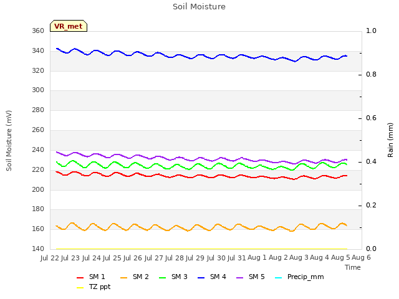Click the Time axis label
Viewport: 399px width, 299px height.
pyautogui.click(x=353, y=267)
